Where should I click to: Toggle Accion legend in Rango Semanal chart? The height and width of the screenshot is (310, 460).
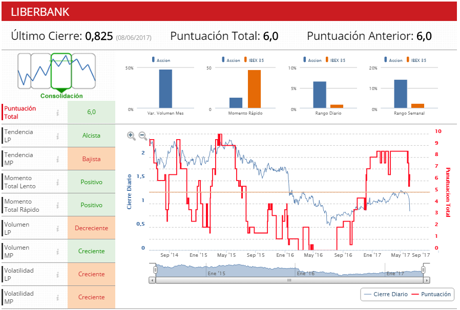click(x=393, y=60)
